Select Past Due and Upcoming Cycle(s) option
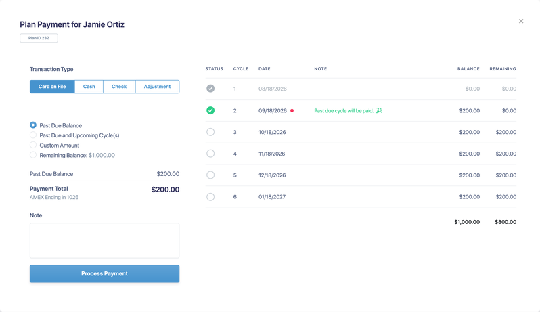 (x=33, y=135)
